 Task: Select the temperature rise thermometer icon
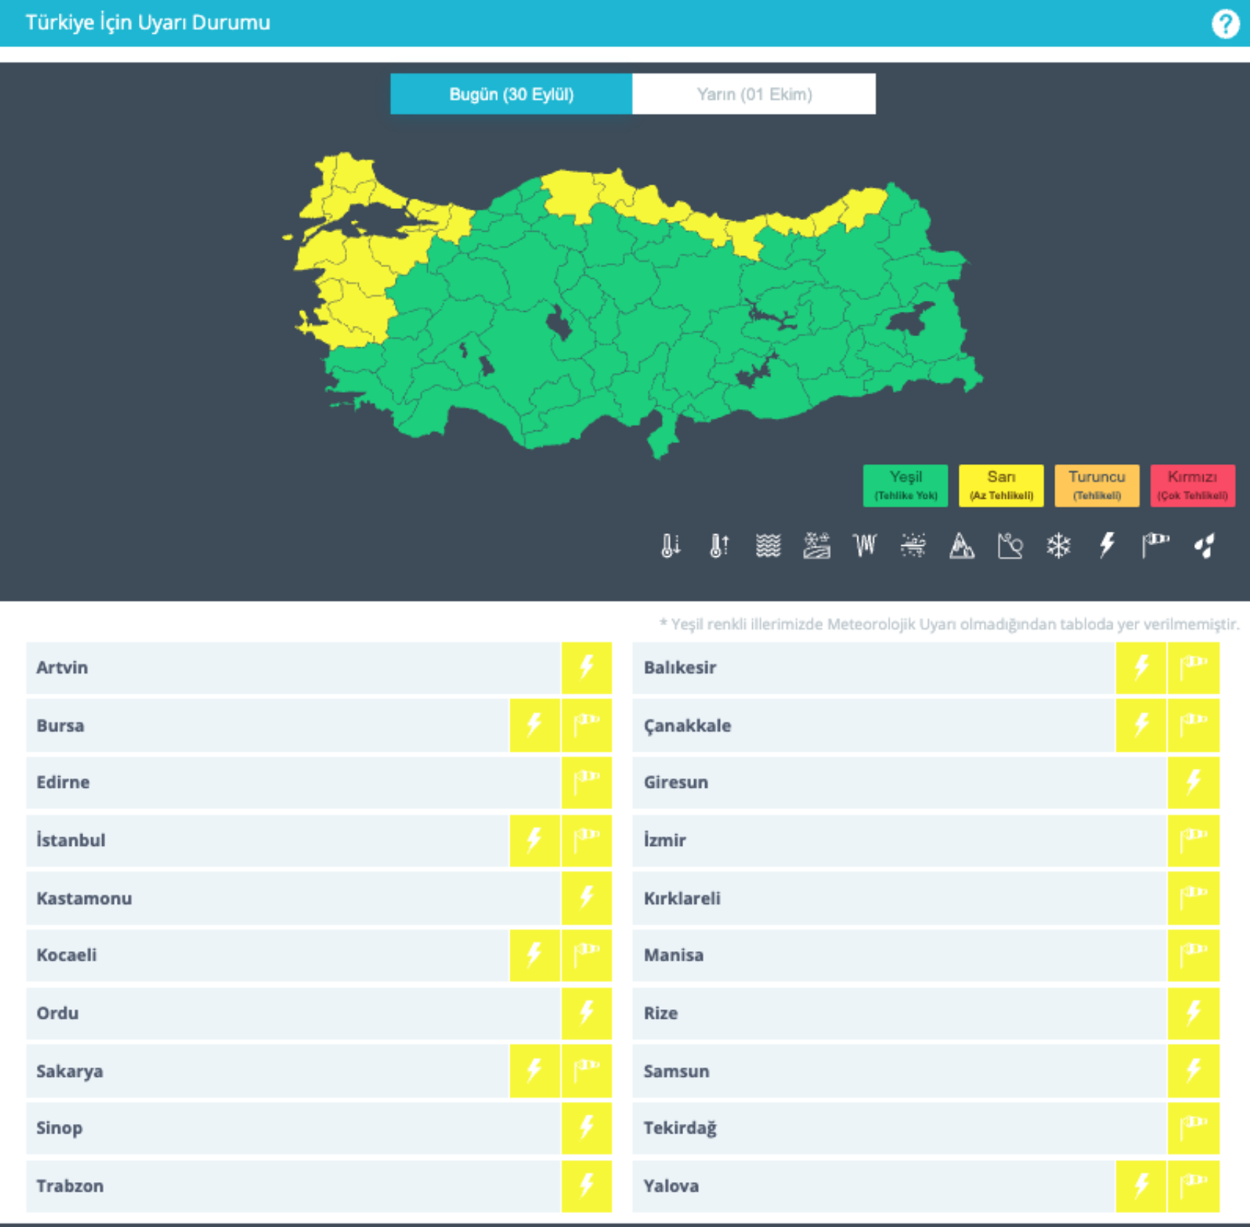coord(719,546)
